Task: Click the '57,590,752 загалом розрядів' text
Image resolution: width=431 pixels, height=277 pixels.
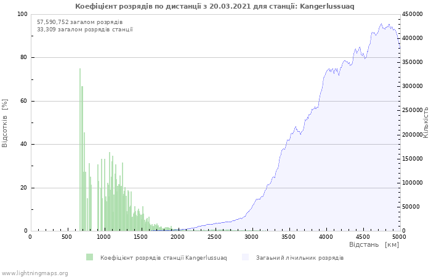Action: pyautogui.click(x=79, y=22)
